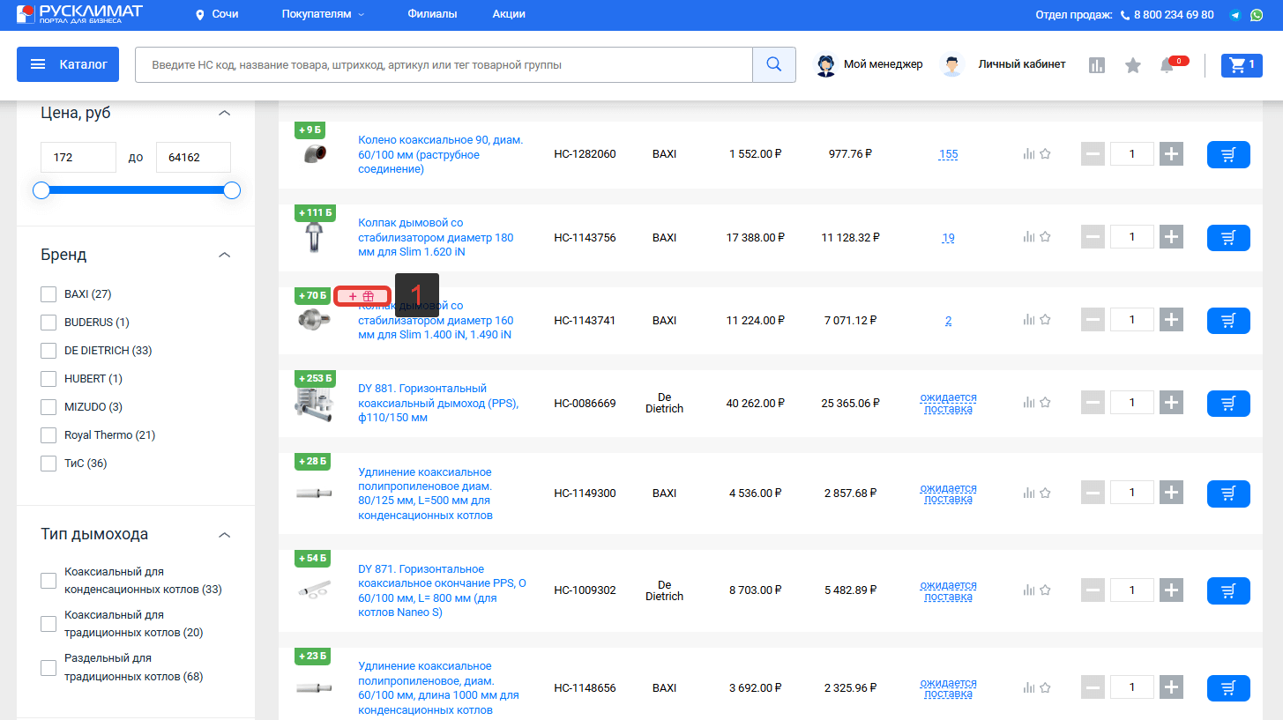Compare HC-1143756 via chart icon
The height and width of the screenshot is (720, 1283).
(x=1028, y=237)
